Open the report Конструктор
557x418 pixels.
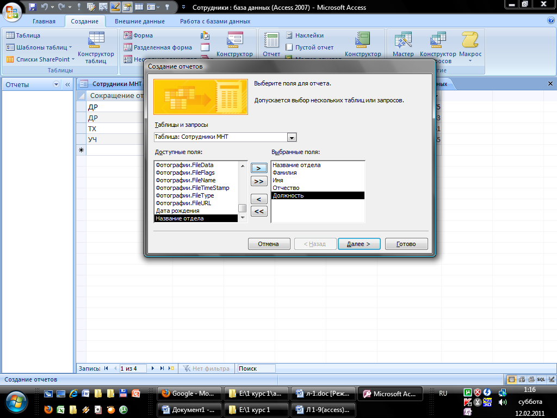click(363, 45)
